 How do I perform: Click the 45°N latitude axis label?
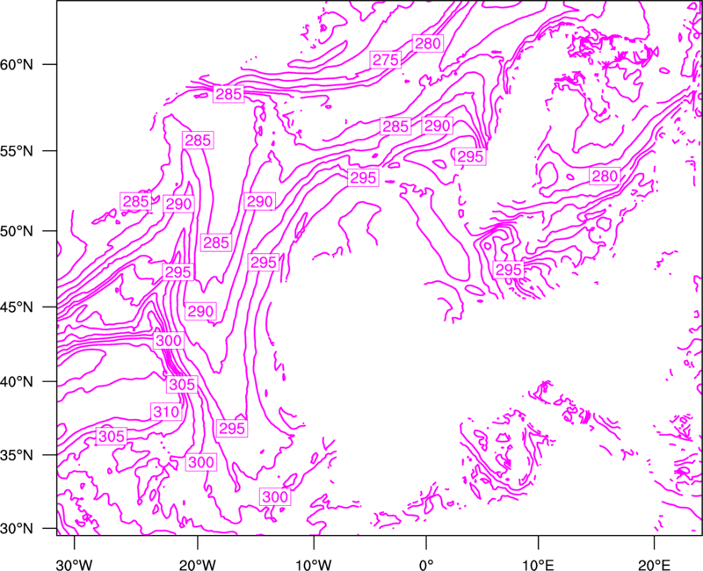[x=17, y=307]
